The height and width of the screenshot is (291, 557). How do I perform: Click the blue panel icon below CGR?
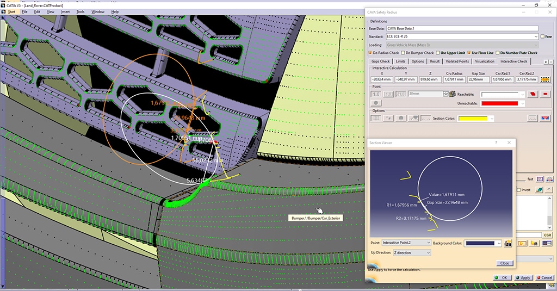click(x=547, y=243)
